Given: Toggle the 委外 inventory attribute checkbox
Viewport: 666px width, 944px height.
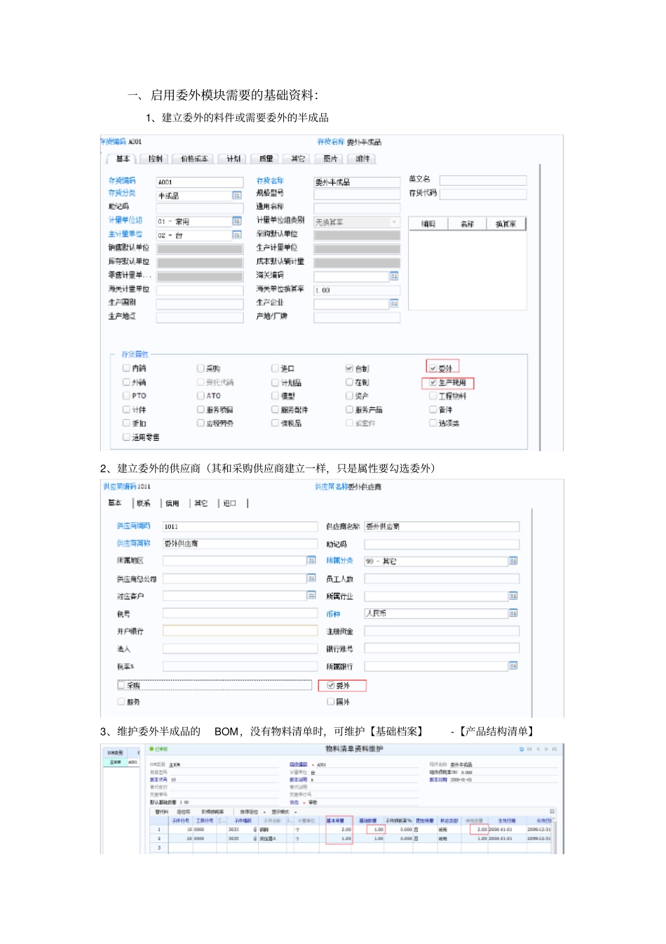Looking at the screenshot, I should click(433, 368).
